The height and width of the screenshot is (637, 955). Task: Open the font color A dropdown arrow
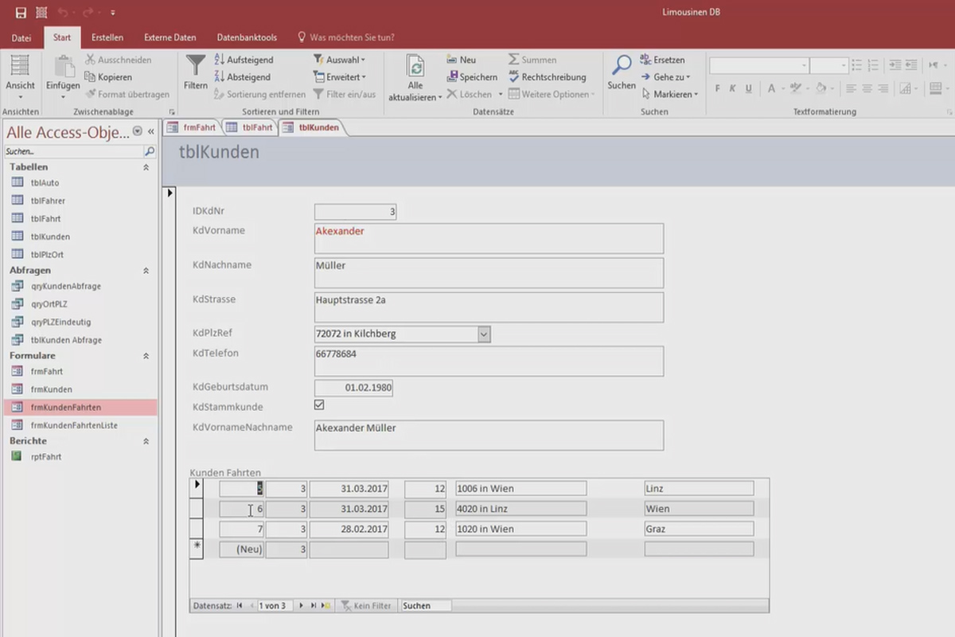784,88
